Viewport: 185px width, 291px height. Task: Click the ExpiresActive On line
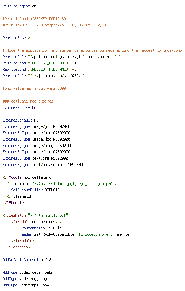pyautogui.click(x=19, y=107)
